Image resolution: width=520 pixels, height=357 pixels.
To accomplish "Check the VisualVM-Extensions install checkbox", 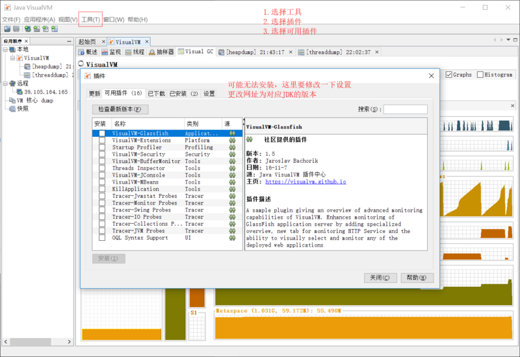I will pos(102,140).
